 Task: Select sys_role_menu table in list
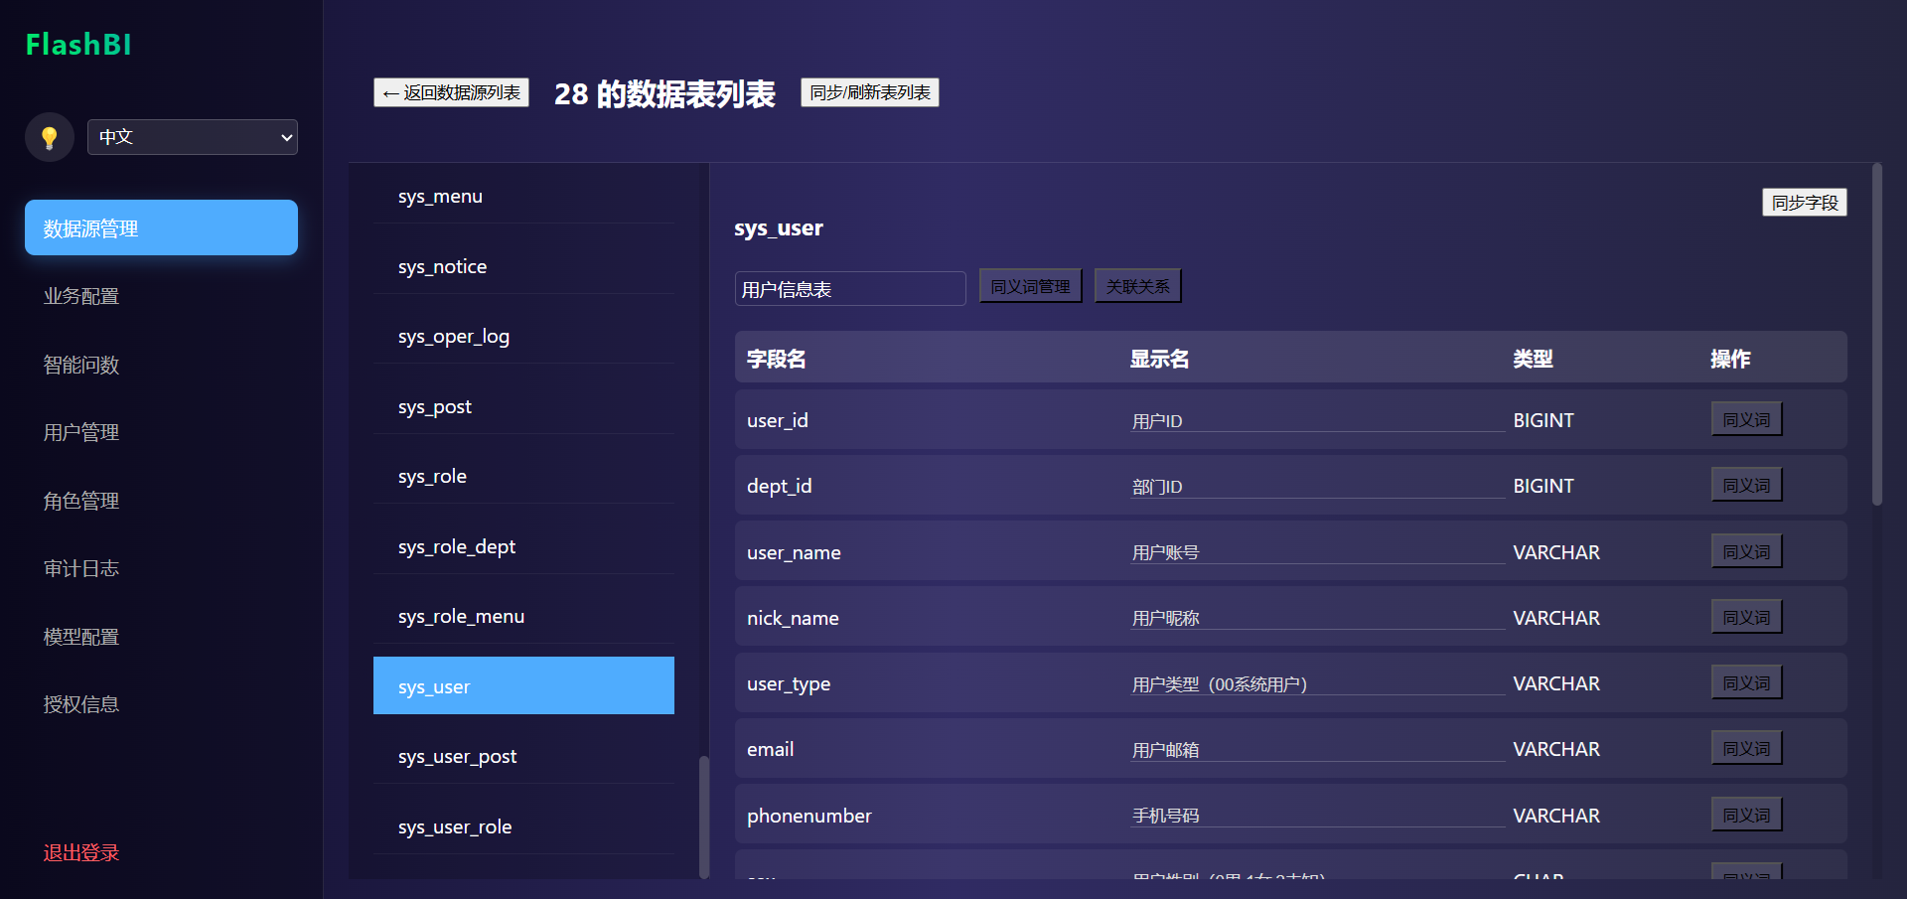coord(461,617)
